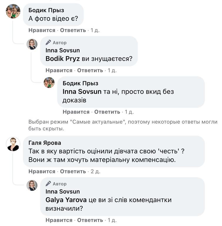This screenshot has height=226, width=222.
Task: Open Бодик Прыз avatar on top comment
Action: click(13, 11)
